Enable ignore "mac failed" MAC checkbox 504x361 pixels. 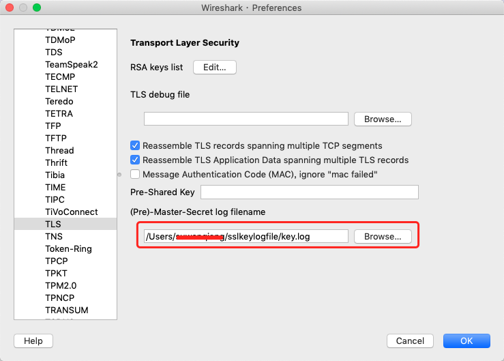pyautogui.click(x=135, y=174)
